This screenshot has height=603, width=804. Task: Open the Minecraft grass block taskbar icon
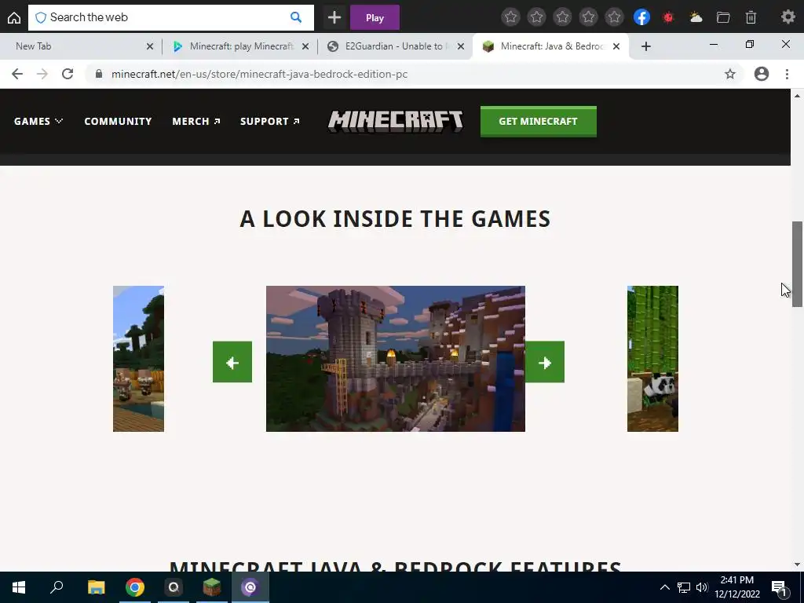pos(212,587)
